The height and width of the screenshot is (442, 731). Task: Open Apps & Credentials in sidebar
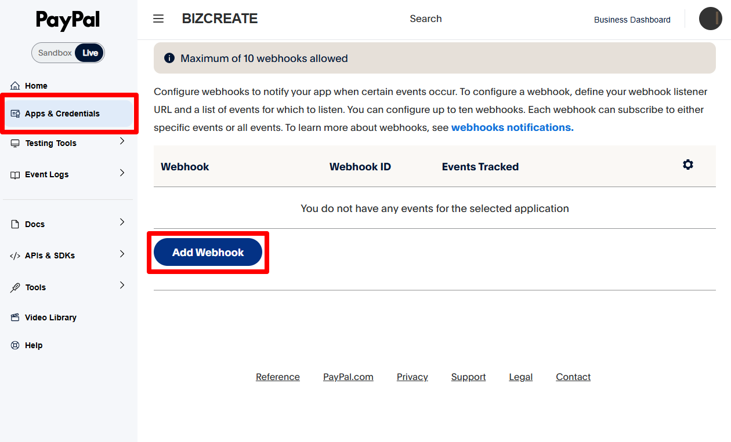point(62,114)
